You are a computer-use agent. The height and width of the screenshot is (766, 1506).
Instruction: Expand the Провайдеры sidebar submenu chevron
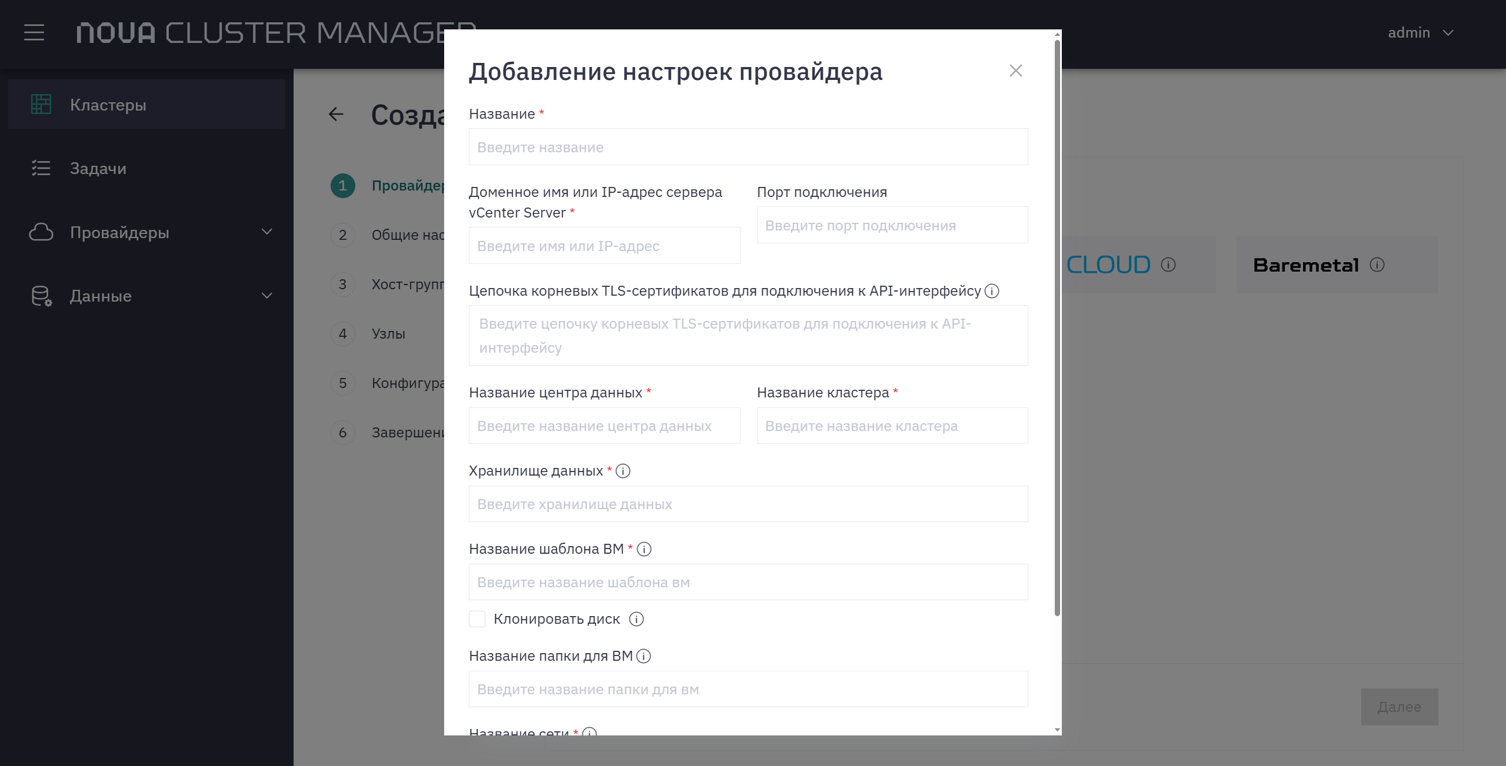267,232
